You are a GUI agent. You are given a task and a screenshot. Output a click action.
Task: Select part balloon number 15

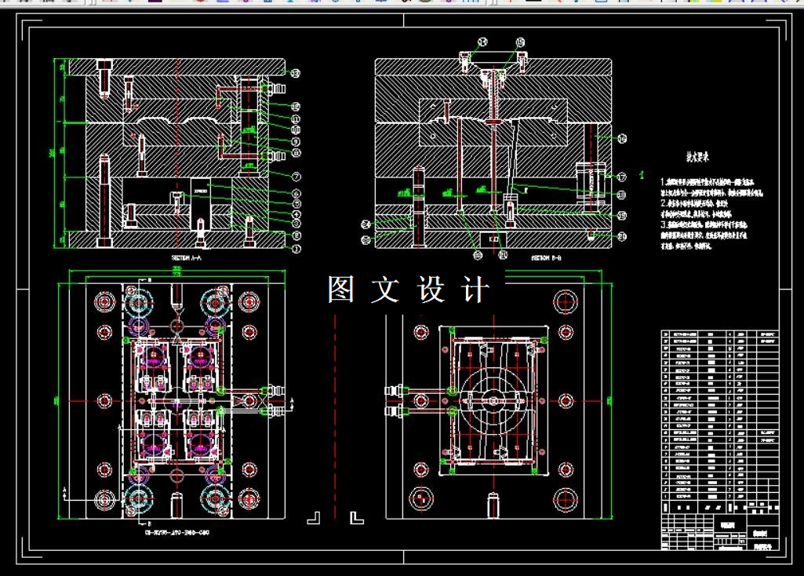coord(520,42)
